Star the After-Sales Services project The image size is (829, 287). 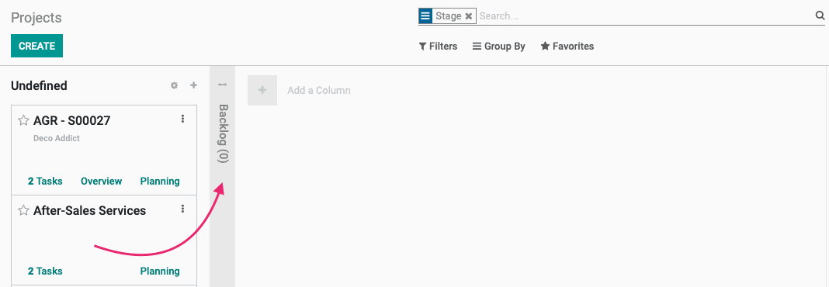pos(23,210)
